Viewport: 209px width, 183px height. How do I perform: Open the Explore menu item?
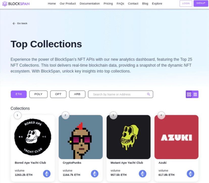tap(157, 4)
